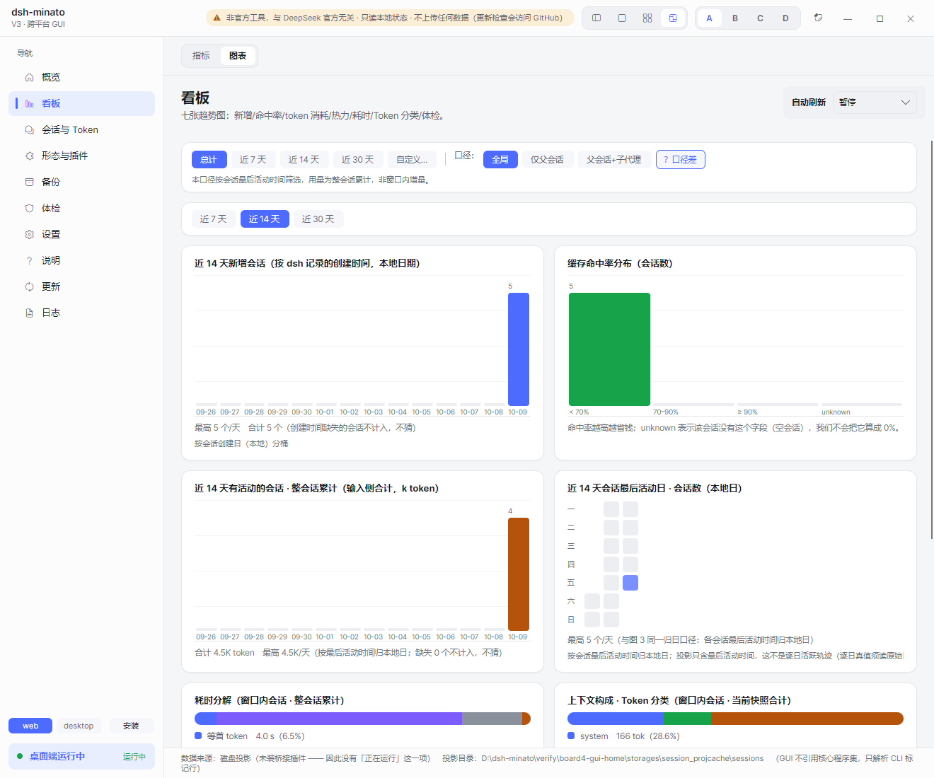This screenshot has height=778, width=934.
Task: Switch to the 图表 tab
Action: [x=238, y=56]
